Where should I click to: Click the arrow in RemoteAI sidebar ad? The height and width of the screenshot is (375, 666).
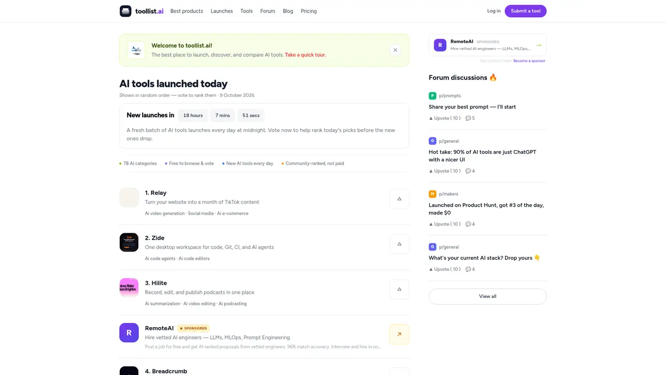coord(539,45)
